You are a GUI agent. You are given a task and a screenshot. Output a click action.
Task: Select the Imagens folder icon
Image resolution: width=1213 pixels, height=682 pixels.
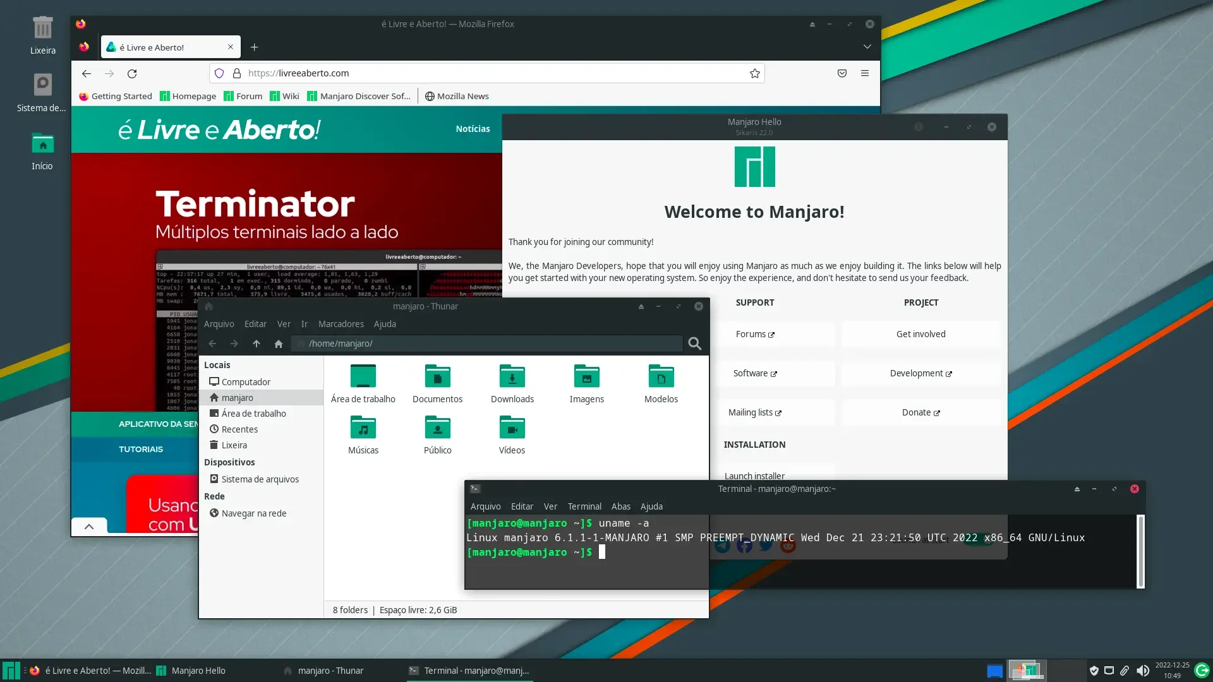(x=586, y=383)
